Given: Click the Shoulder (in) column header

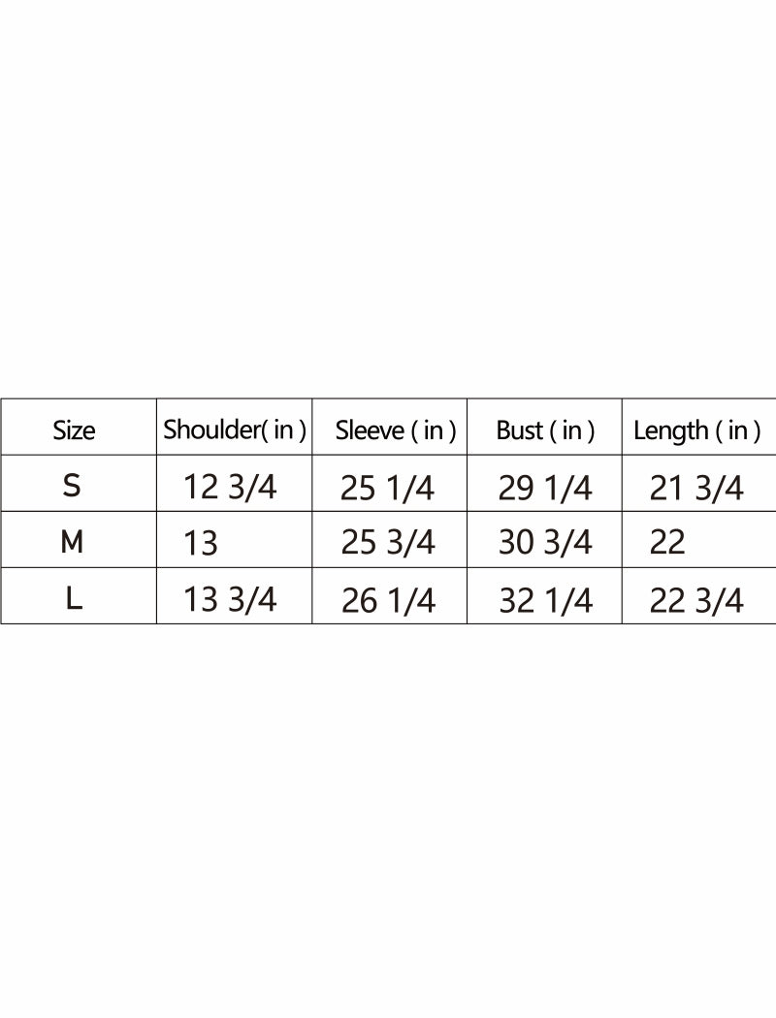Looking at the screenshot, I should [235, 429].
